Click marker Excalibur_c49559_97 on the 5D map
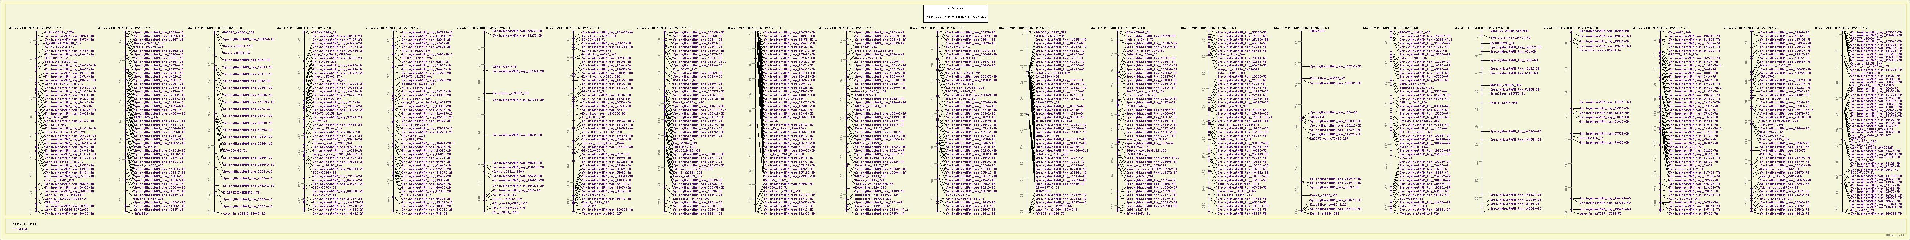This screenshot has width=1910, height=240. click(x=1327, y=78)
